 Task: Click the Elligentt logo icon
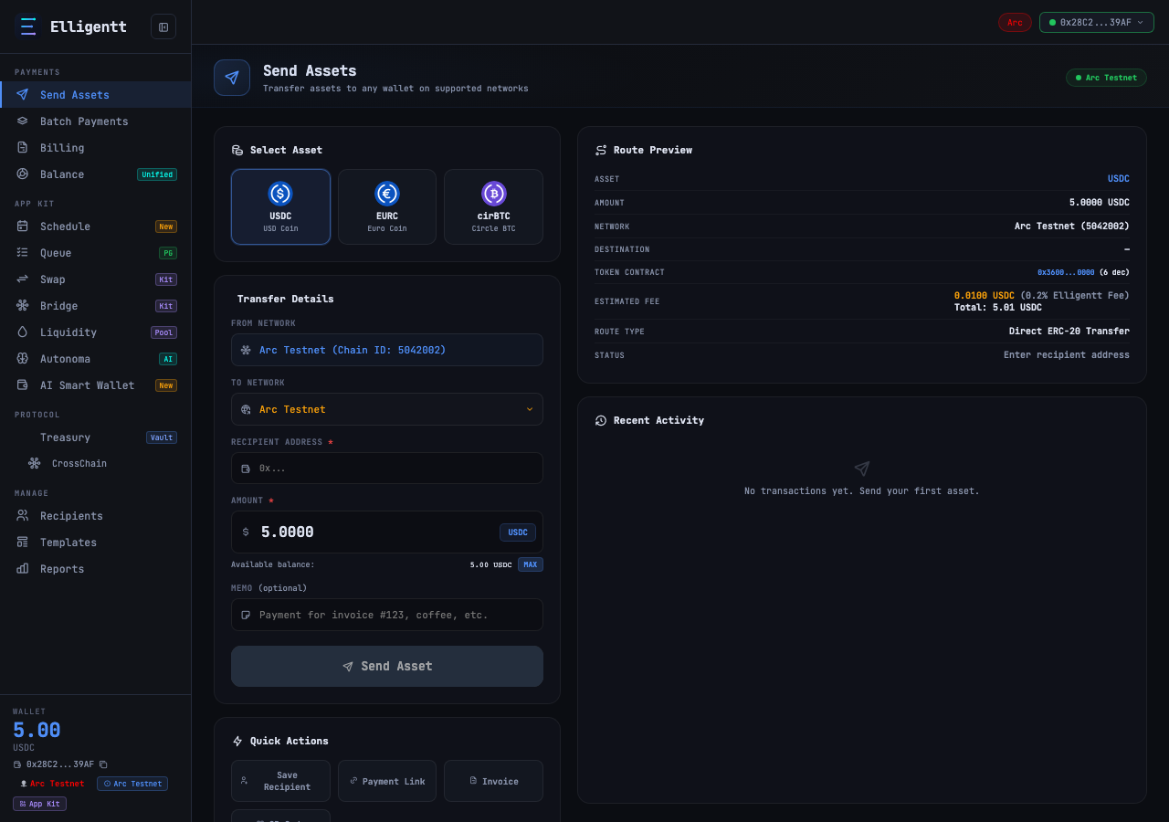(x=28, y=26)
